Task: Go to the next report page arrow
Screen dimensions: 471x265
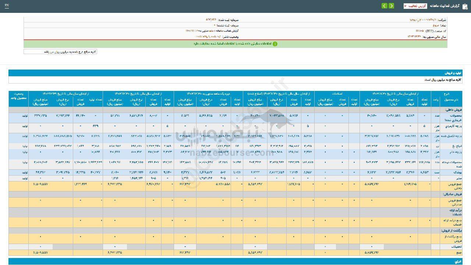Action: tap(384, 6)
